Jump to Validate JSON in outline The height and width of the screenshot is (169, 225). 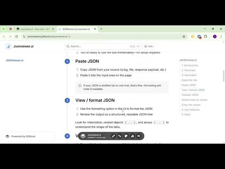(x=190, y=95)
